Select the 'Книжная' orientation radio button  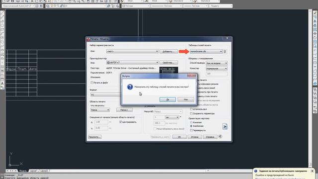coord(191,122)
